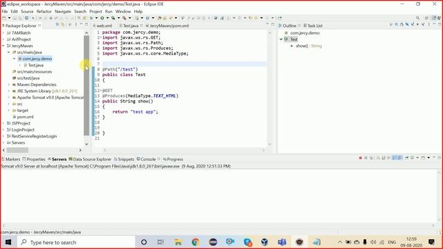Click the Windows taskbar search box
This screenshot has height=249, width=443.
click(76, 242)
